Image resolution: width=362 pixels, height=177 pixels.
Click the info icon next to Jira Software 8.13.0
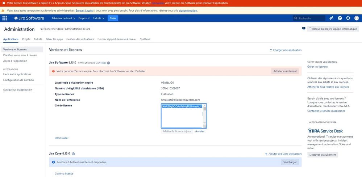[108, 63]
